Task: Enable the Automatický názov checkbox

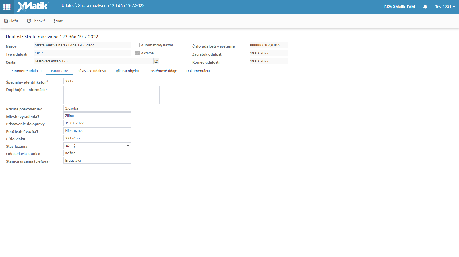Action: [x=137, y=45]
